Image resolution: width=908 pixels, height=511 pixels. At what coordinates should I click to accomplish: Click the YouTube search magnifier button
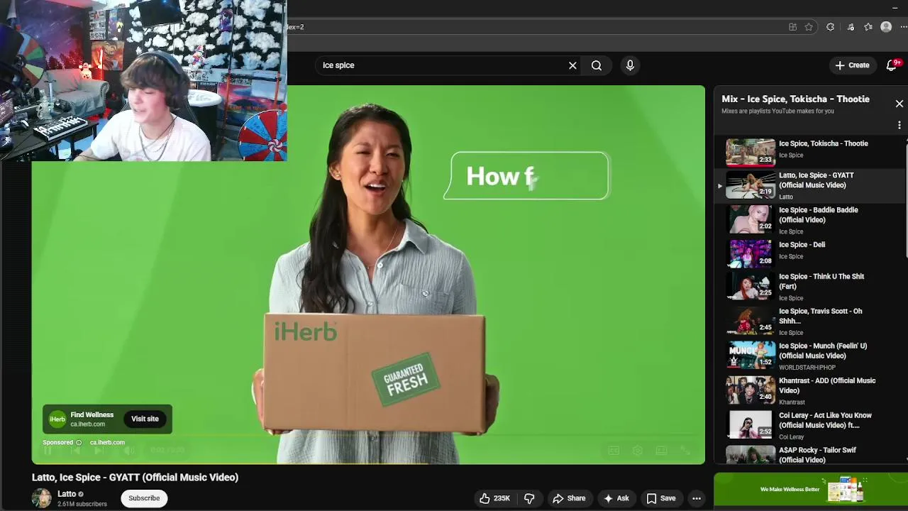[597, 65]
